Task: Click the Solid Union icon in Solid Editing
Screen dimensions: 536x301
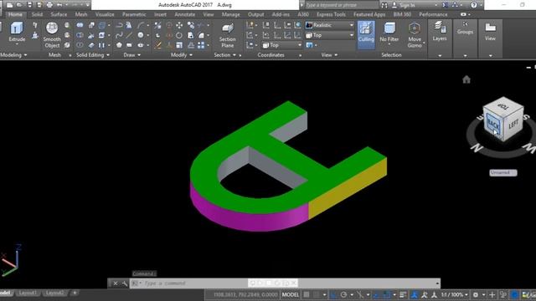Action: point(80,25)
